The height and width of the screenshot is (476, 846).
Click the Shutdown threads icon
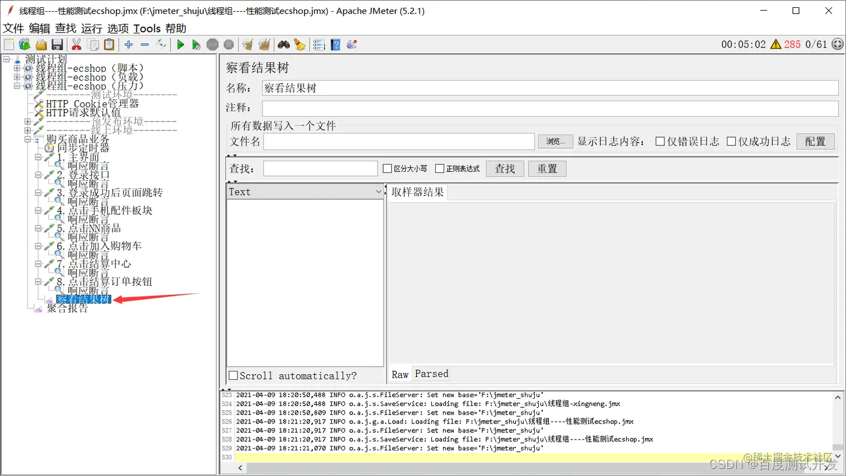click(229, 44)
